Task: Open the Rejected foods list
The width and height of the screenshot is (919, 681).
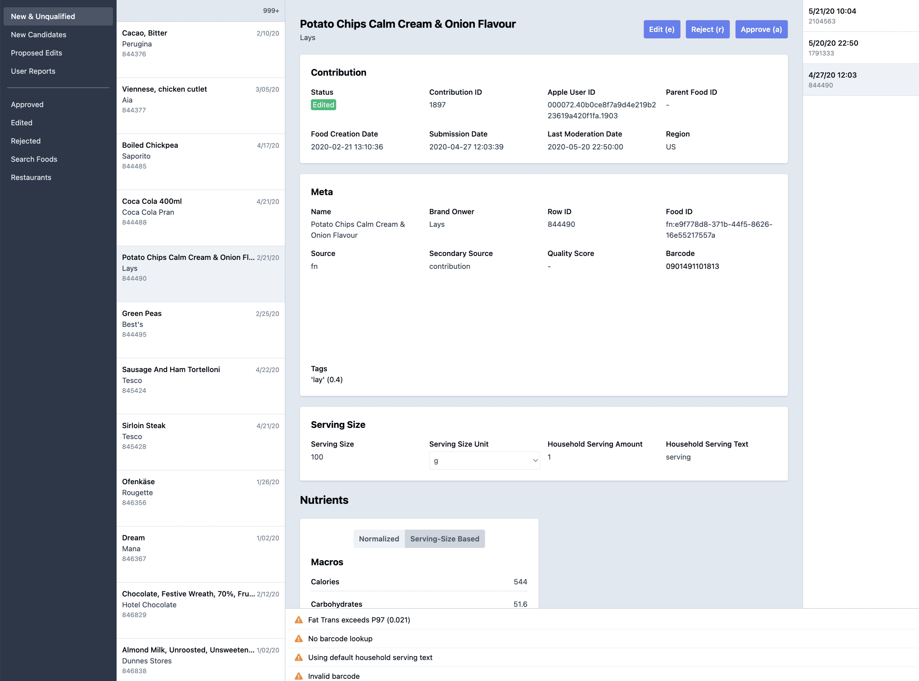Action: click(26, 140)
